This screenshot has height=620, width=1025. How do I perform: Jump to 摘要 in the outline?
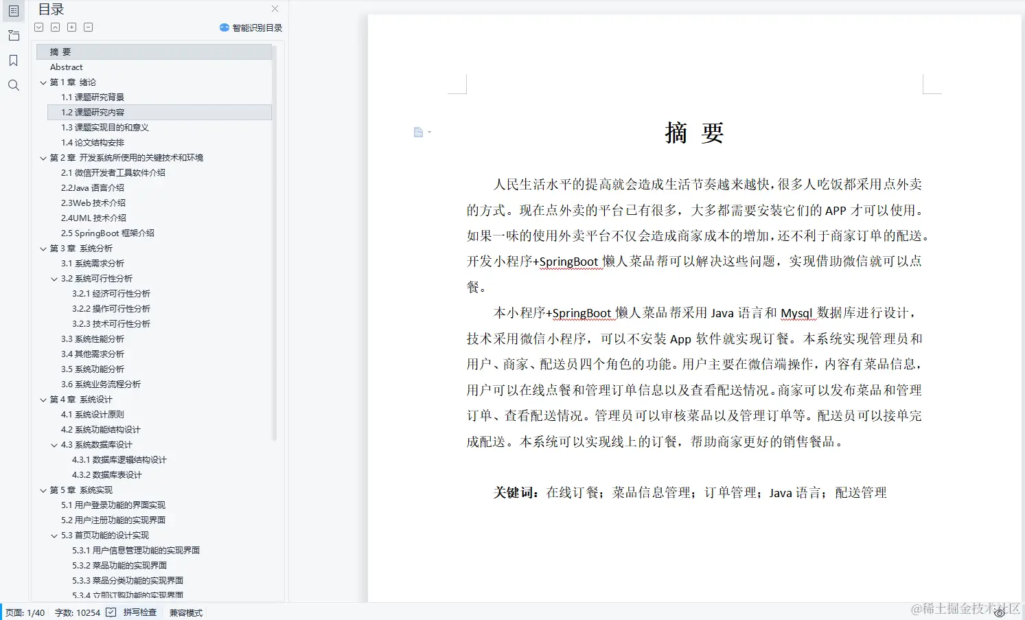pyautogui.click(x=154, y=52)
